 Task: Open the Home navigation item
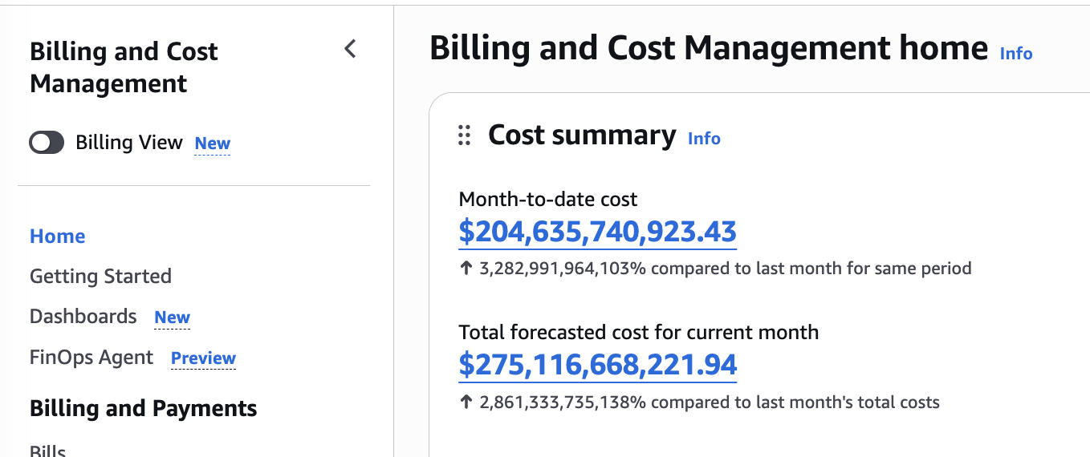(58, 237)
